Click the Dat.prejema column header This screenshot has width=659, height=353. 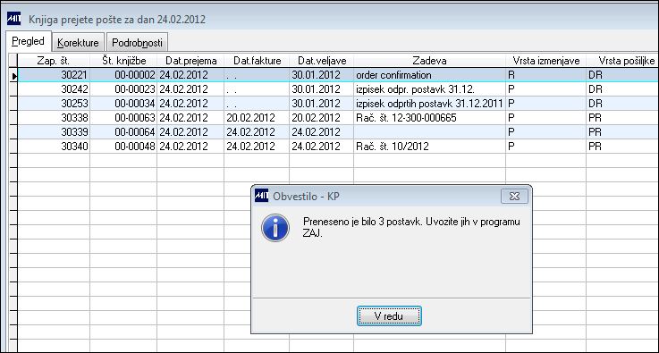pos(190,61)
